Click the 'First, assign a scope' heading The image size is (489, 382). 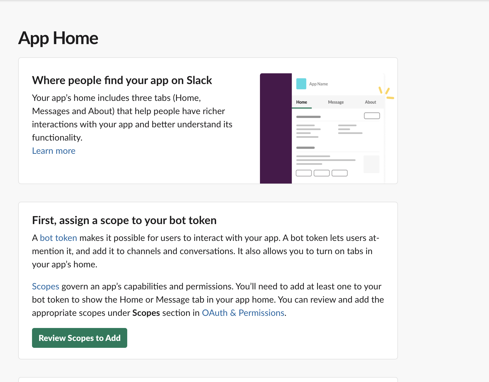tap(124, 220)
